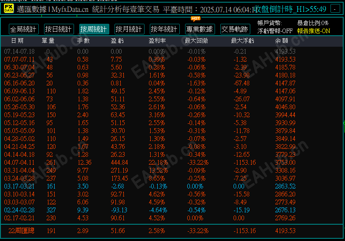
Task: Click the 22.18% profit rate value
Action: (x=158, y=163)
